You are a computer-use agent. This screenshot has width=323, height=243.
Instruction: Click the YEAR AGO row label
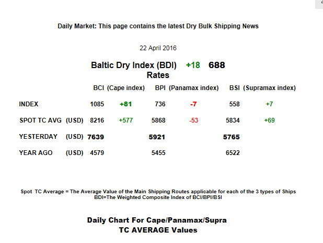[x=36, y=153]
